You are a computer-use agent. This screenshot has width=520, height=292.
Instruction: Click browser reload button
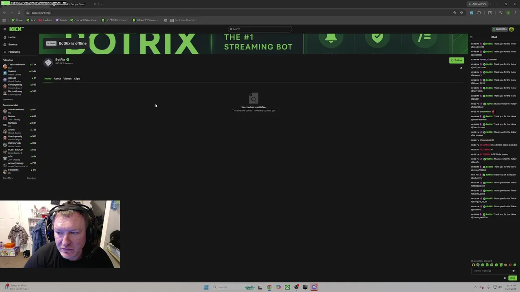coord(19,13)
